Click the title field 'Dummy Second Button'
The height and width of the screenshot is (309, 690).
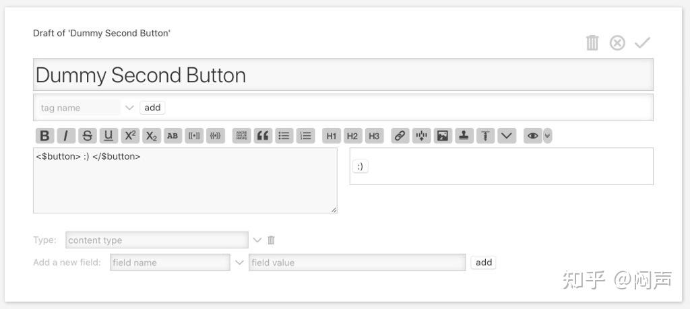[343, 75]
